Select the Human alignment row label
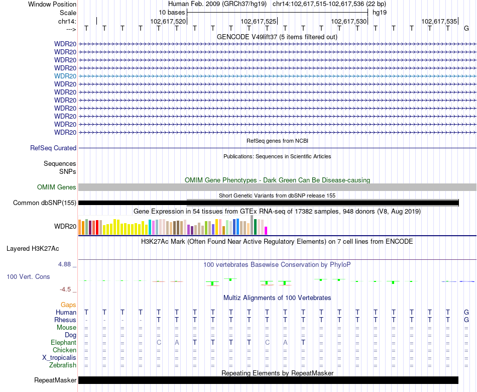 tap(66, 313)
